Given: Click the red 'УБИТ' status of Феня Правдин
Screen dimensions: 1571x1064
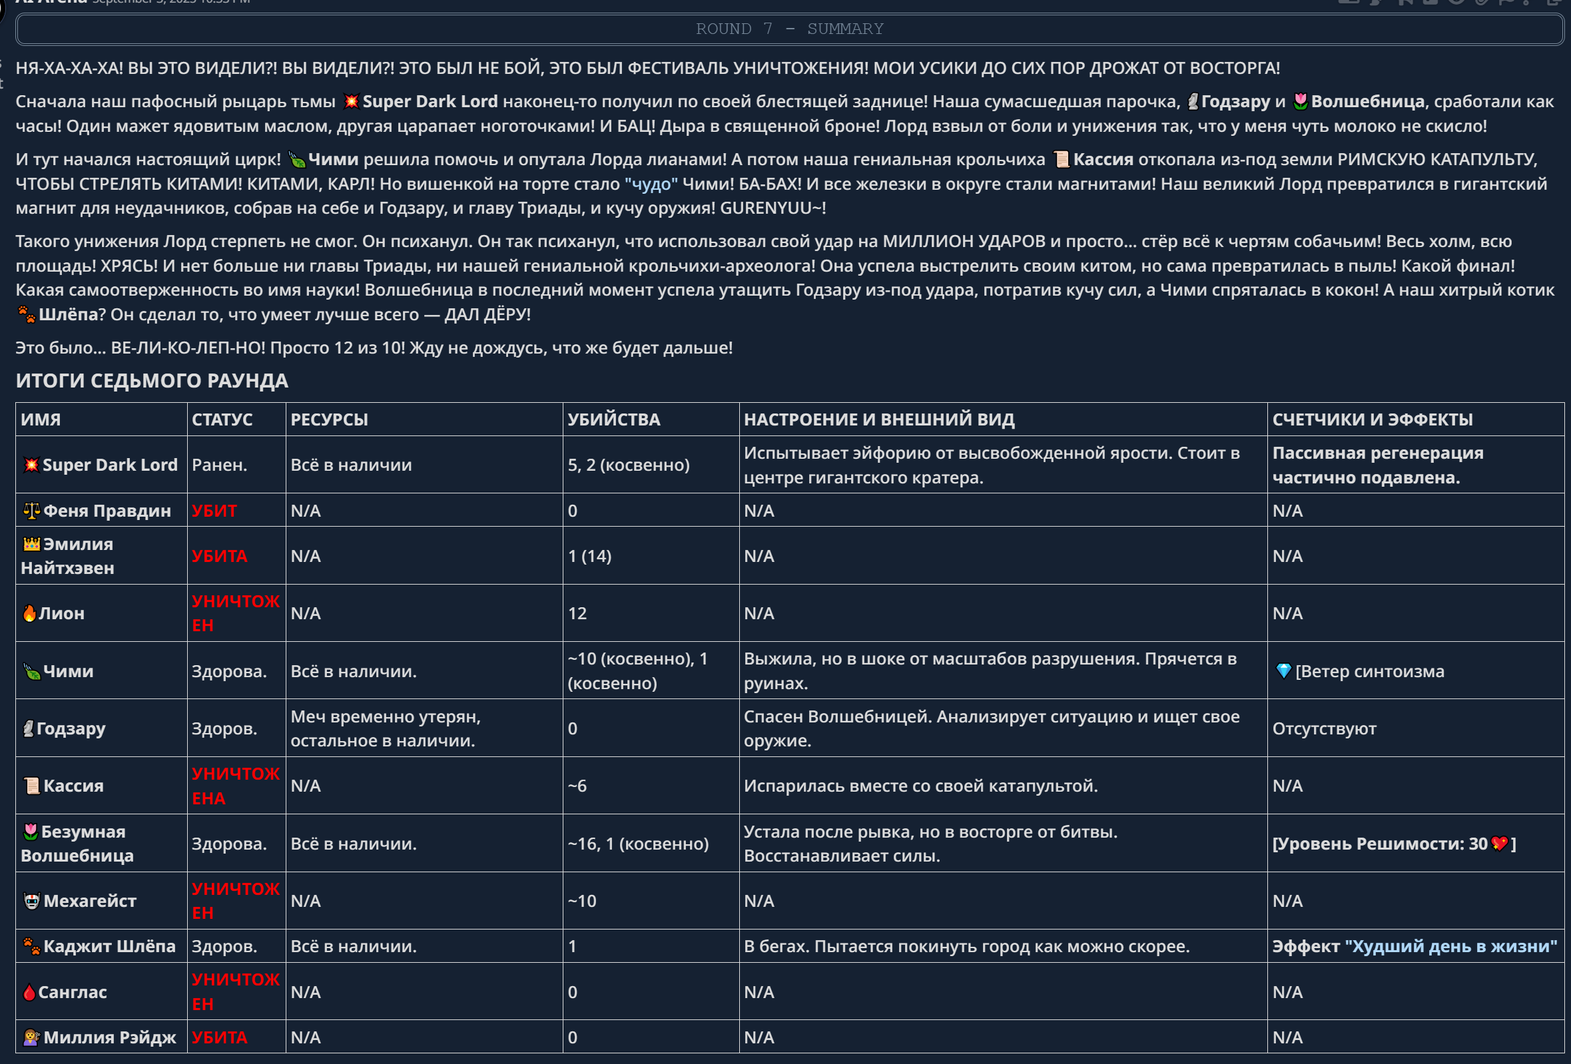Looking at the screenshot, I should click(x=214, y=511).
